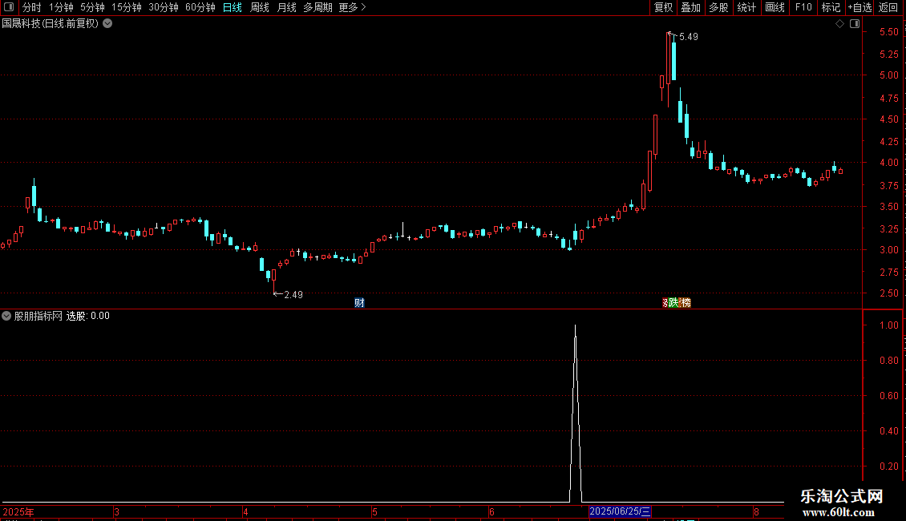Viewport: 906px width, 521px height.
Task: Open the 多股 multi-stock view
Action: (718, 7)
